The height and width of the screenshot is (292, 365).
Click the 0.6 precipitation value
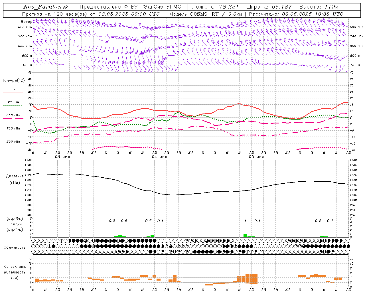(x=124, y=221)
